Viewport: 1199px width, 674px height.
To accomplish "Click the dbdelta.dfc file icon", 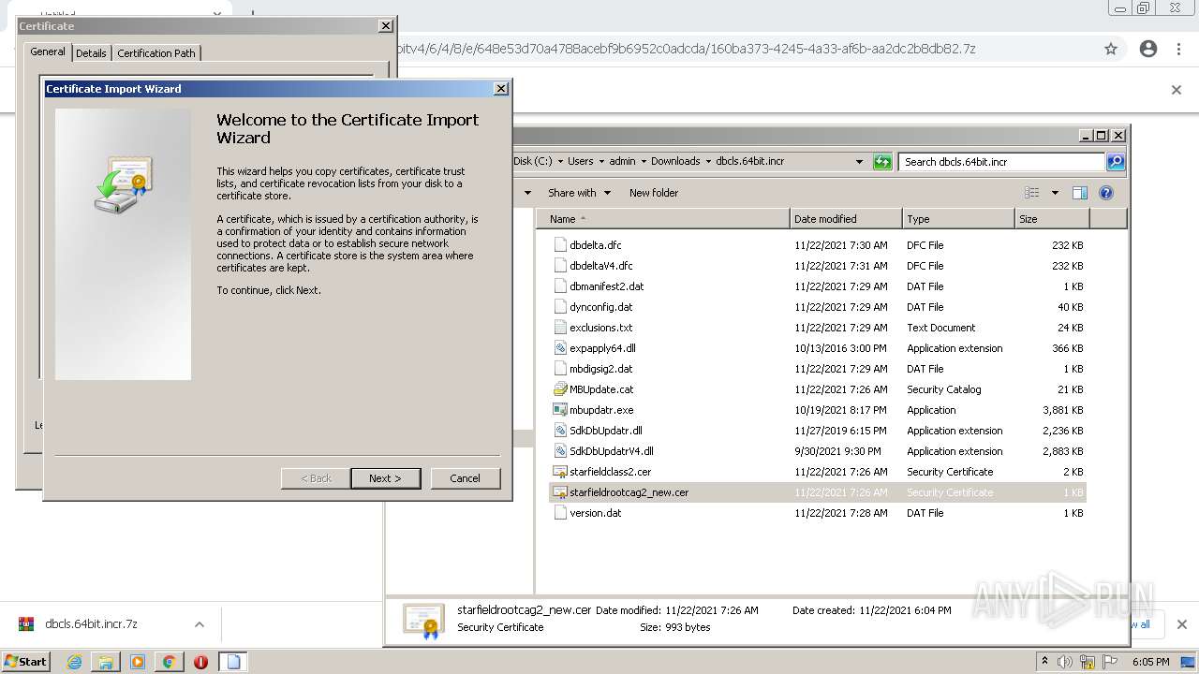I will click(x=560, y=245).
